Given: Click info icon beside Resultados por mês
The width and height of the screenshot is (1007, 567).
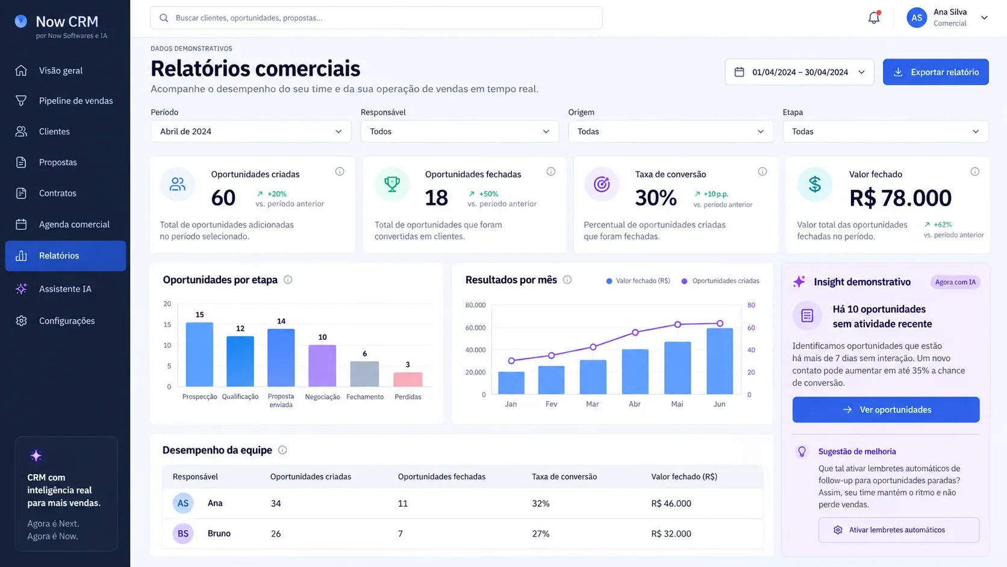Looking at the screenshot, I should coord(567,280).
